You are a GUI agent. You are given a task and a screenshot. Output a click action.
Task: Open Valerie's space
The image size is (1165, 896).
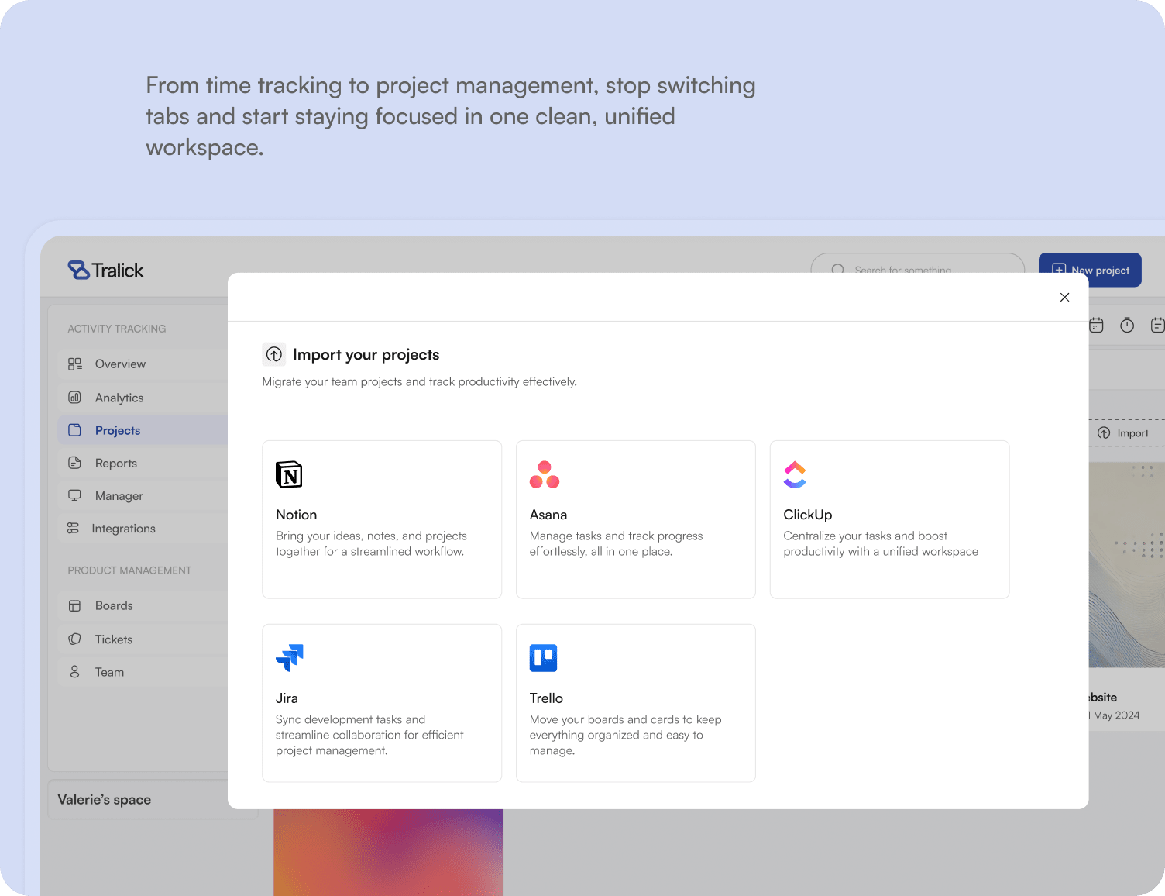point(105,799)
